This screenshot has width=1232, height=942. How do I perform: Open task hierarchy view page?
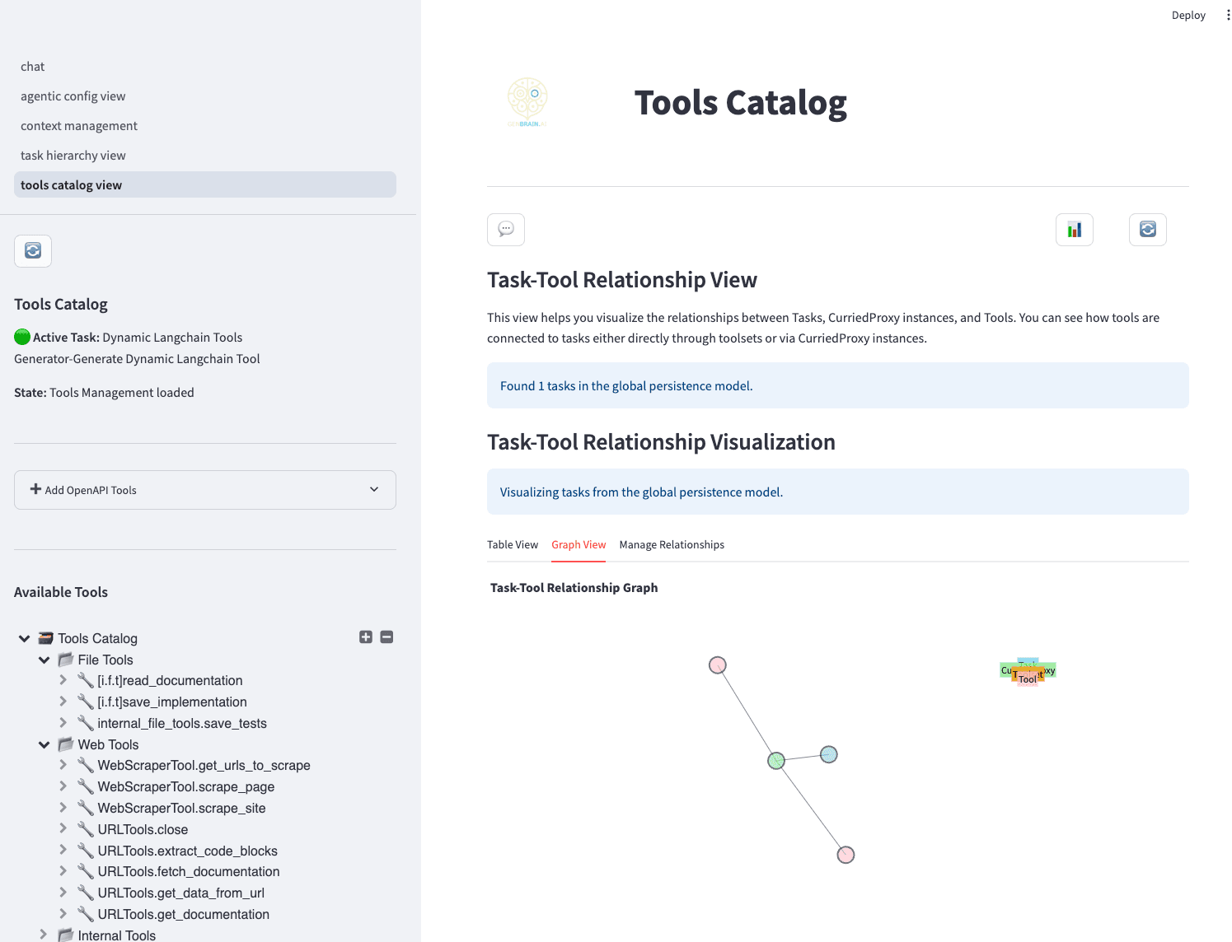[205, 156]
